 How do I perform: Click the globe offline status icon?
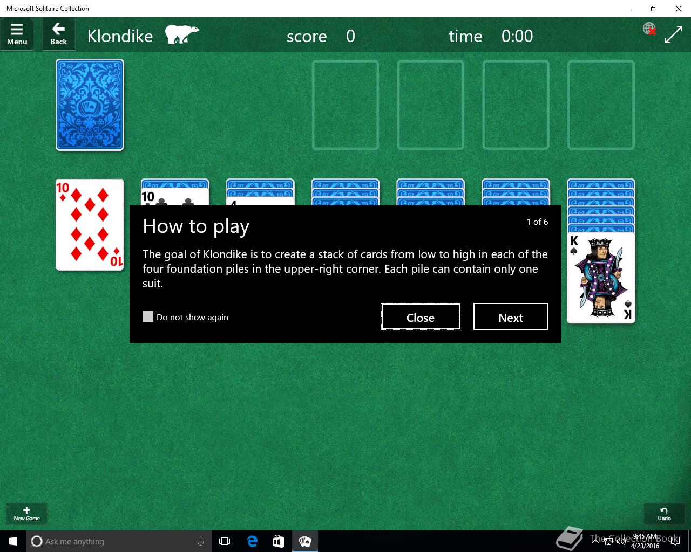coord(649,29)
